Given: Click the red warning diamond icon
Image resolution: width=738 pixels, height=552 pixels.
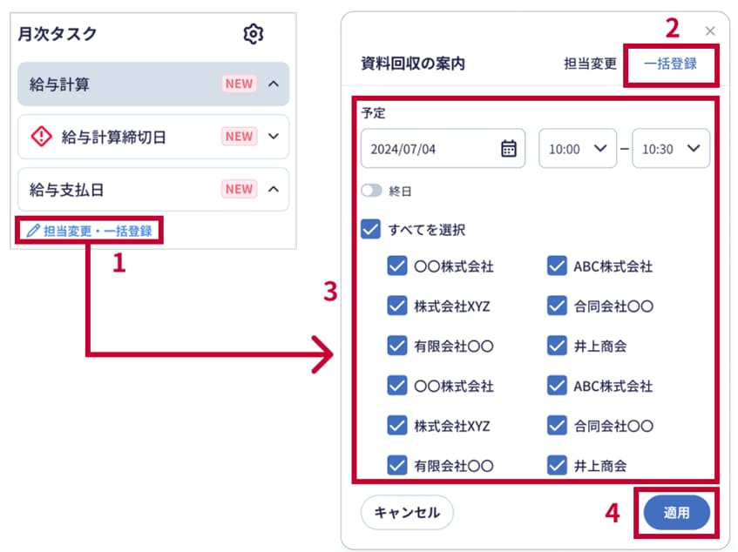Looking at the screenshot, I should tap(42, 137).
